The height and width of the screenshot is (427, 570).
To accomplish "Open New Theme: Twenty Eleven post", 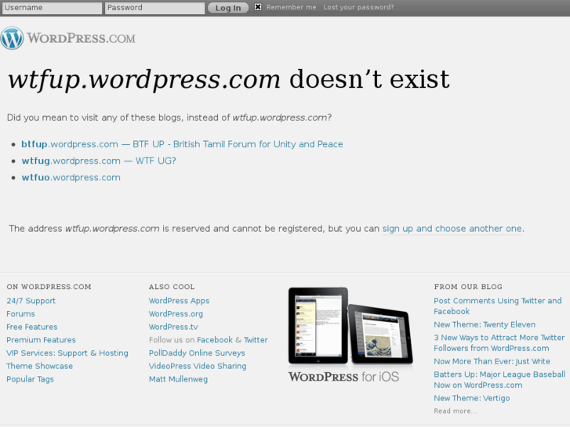I will tap(485, 324).
